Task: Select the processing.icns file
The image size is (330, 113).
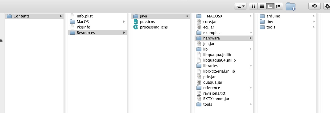Action: [x=161, y=27]
